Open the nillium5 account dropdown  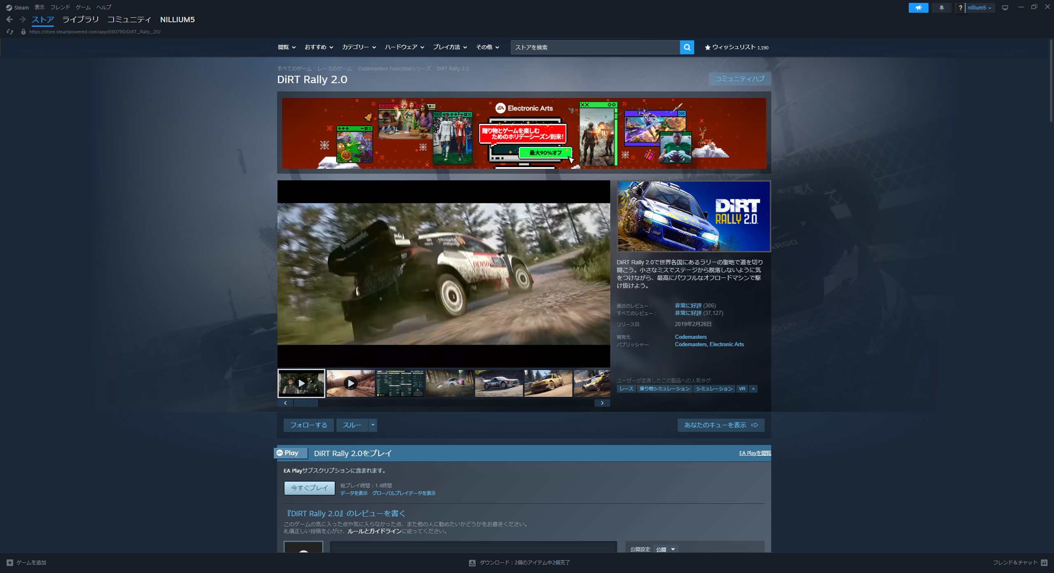[979, 7]
